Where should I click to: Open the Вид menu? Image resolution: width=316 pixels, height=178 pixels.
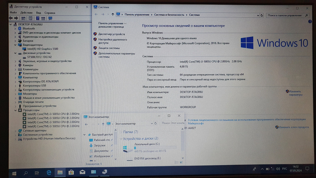(x=39, y=13)
